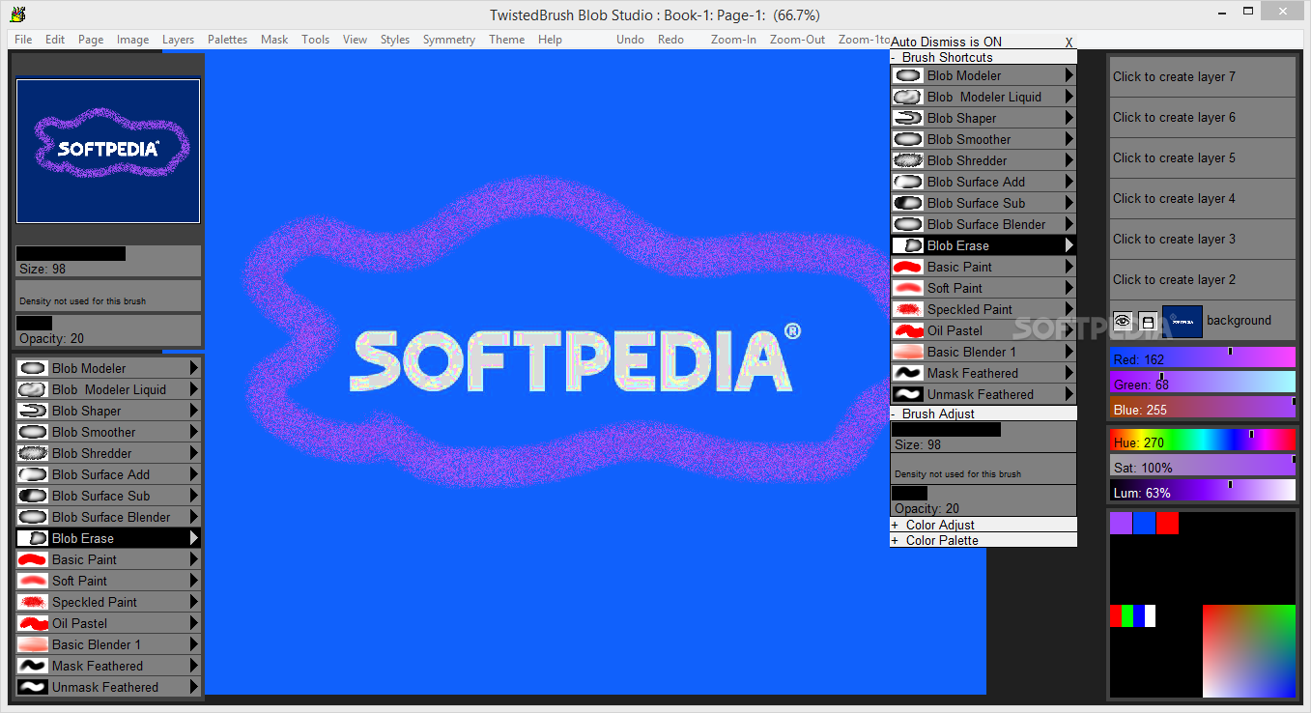Open the Palettes menu
The height and width of the screenshot is (713, 1311).
pos(227,40)
